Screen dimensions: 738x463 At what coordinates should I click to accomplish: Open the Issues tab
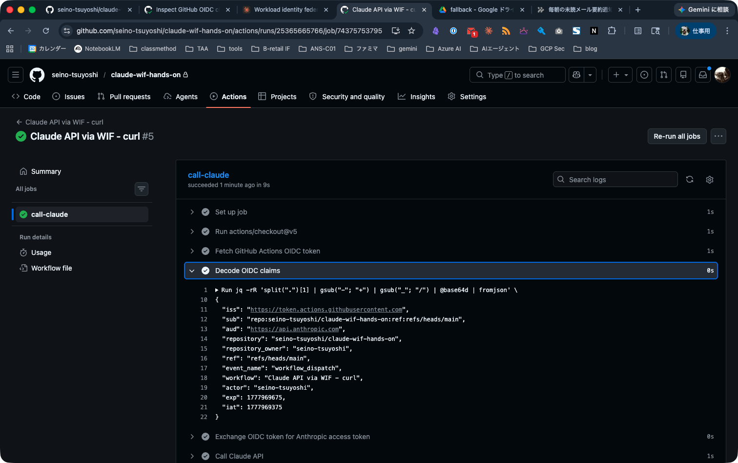(x=68, y=97)
